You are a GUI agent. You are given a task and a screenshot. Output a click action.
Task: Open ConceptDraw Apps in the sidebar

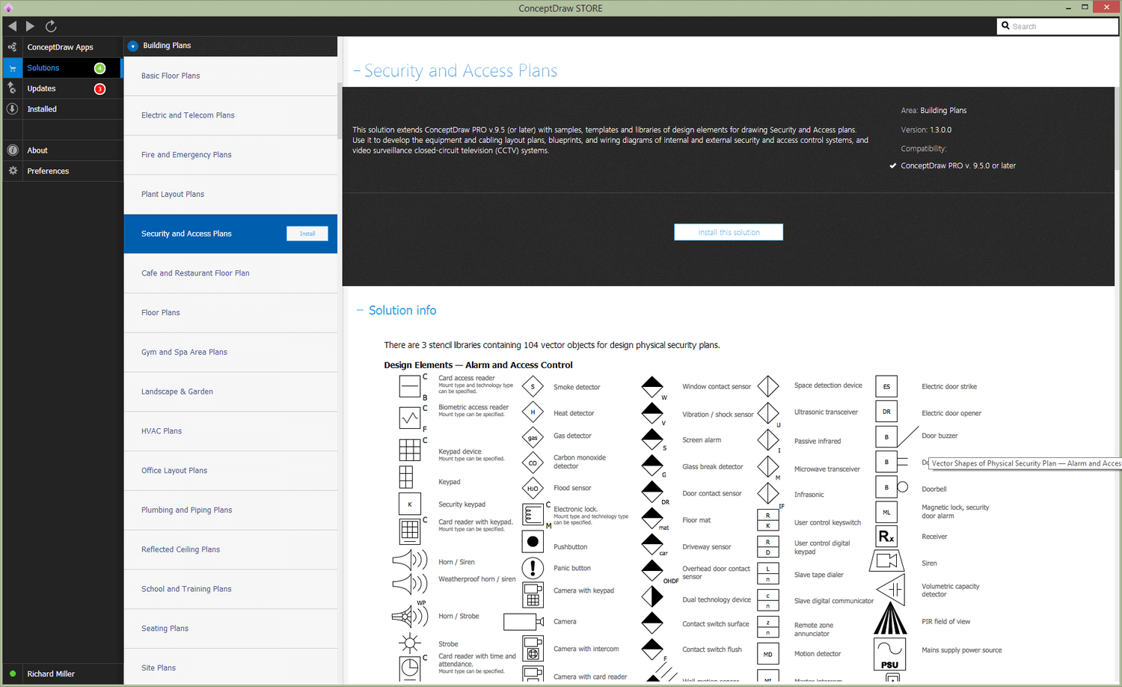pyautogui.click(x=60, y=47)
